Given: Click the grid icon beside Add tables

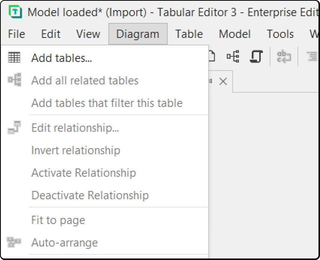Looking at the screenshot, I should pos(14,57).
